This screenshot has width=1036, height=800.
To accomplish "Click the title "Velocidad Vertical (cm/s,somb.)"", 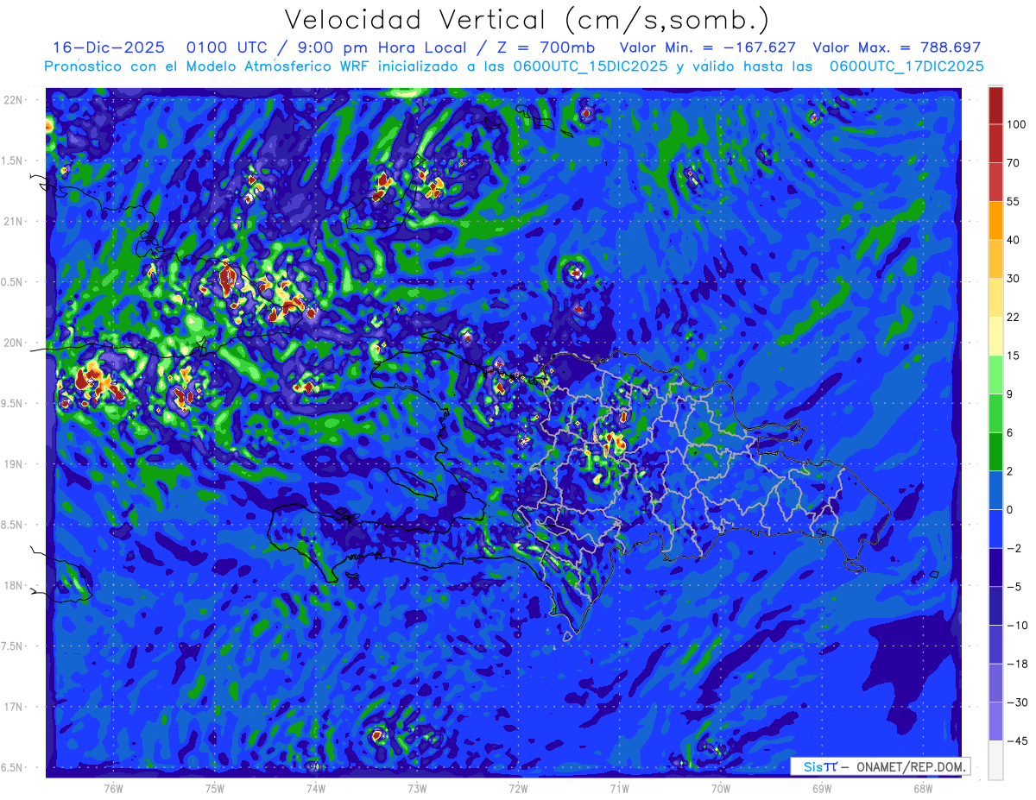I will [527, 21].
